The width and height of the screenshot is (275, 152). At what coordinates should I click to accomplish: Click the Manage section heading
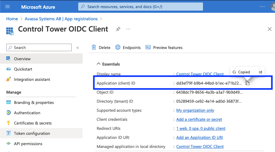[x=14, y=92]
